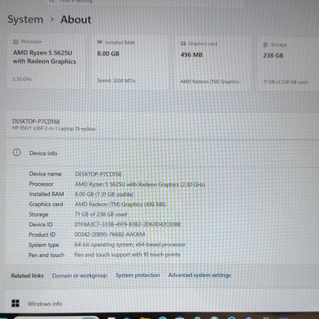Click the Installed RAM card icon
Viewport: 319px width, 319px height.
click(x=100, y=42)
